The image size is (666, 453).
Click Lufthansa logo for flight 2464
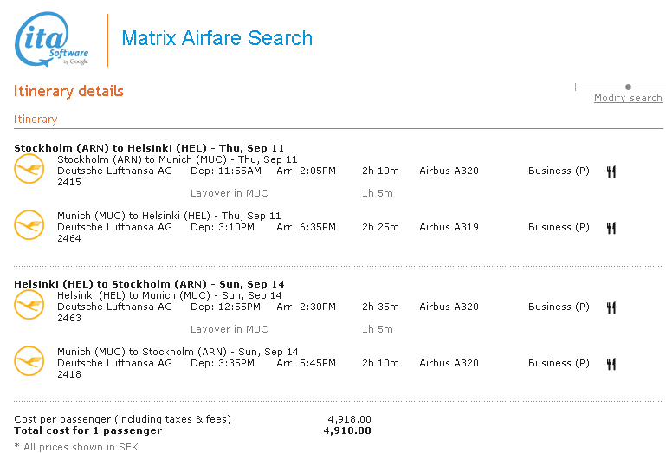[x=29, y=225]
